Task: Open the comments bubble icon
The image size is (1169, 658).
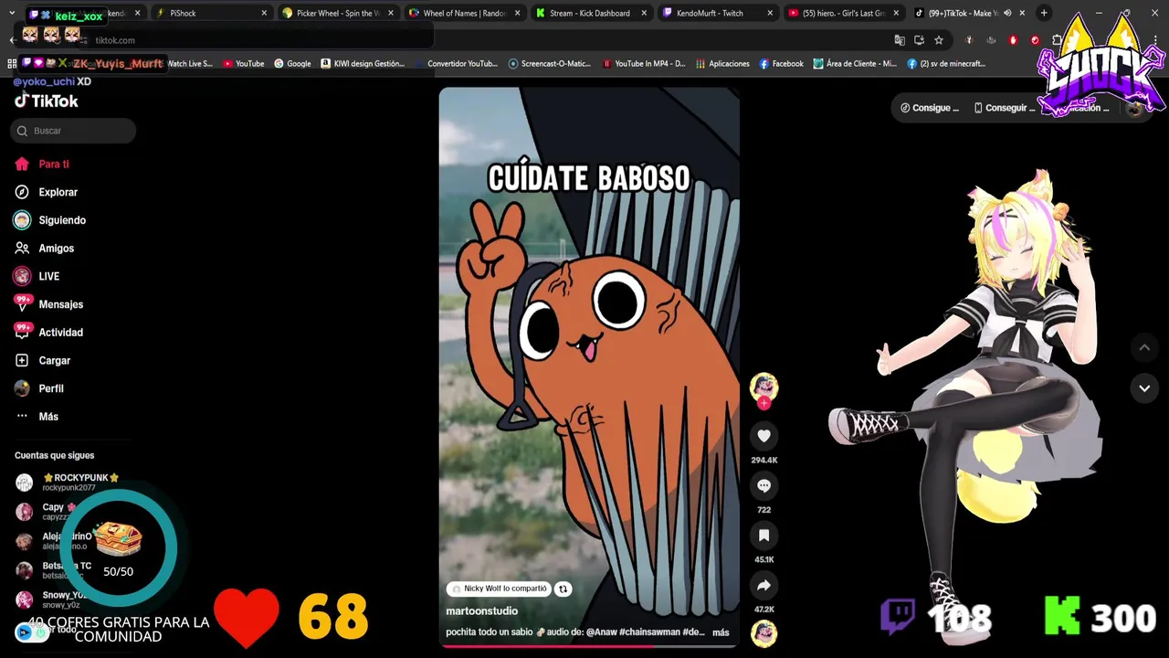Action: [x=764, y=486]
